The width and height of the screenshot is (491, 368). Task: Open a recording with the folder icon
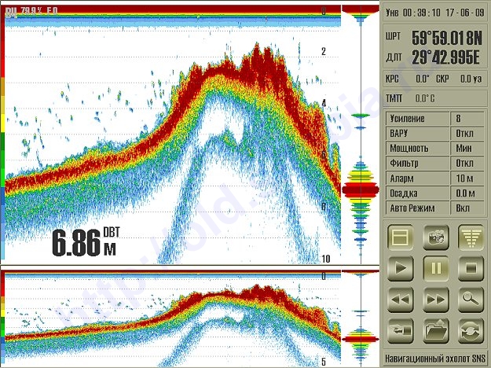point(435,331)
